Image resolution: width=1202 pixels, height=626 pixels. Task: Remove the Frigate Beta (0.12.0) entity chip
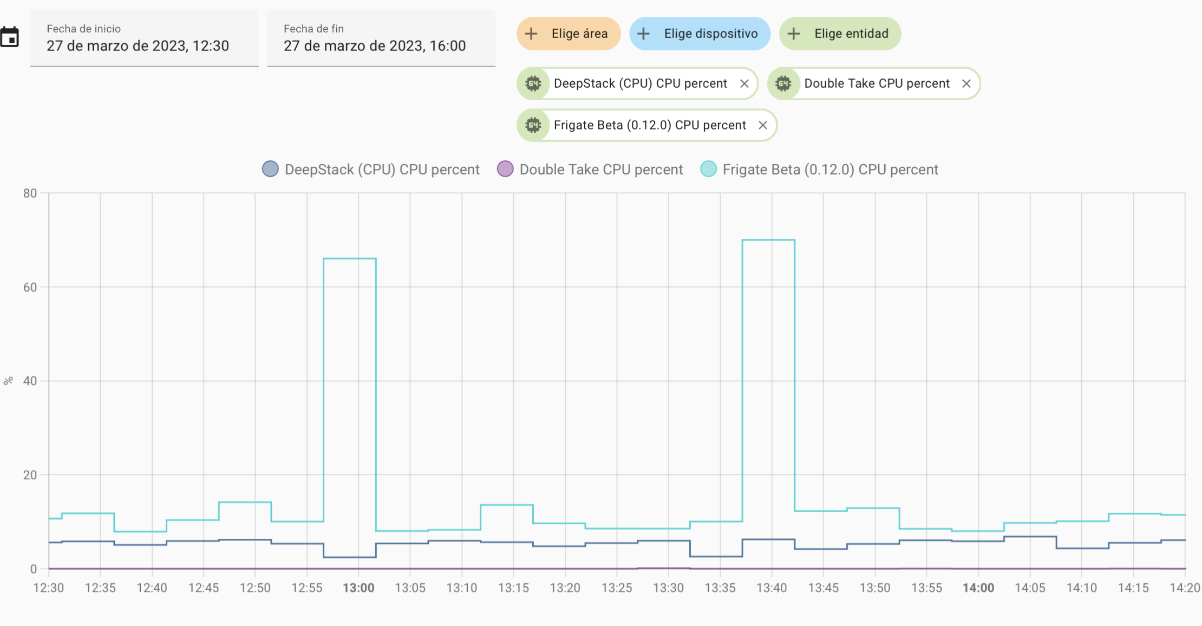point(763,125)
